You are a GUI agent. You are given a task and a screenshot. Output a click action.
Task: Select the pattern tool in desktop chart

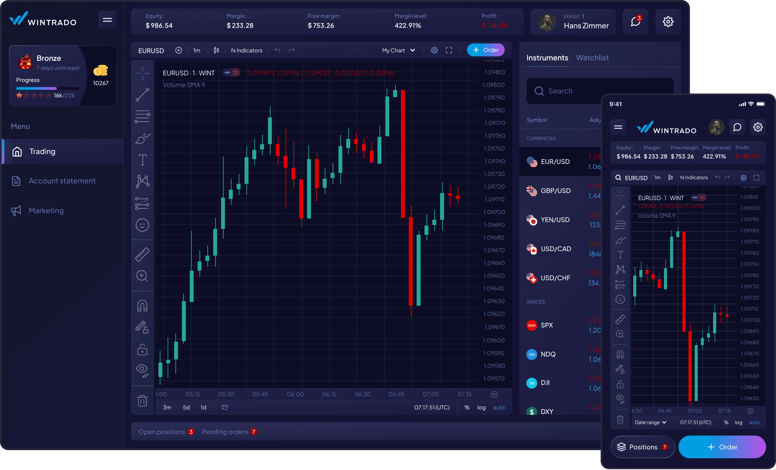pyautogui.click(x=142, y=181)
